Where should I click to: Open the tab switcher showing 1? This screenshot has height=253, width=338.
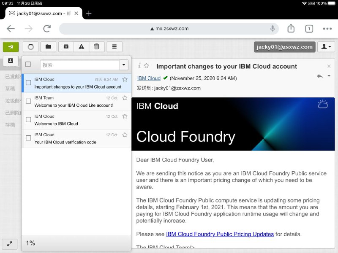[x=309, y=29]
